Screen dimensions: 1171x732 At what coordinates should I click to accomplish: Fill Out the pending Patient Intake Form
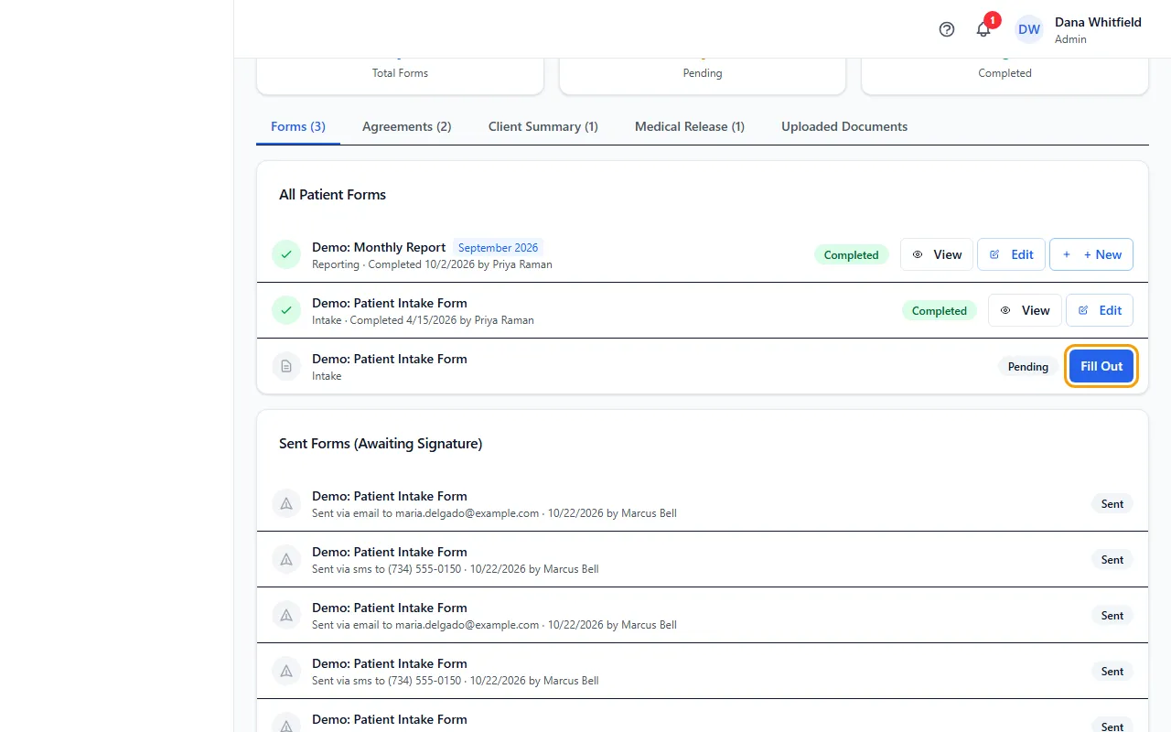[1101, 366]
